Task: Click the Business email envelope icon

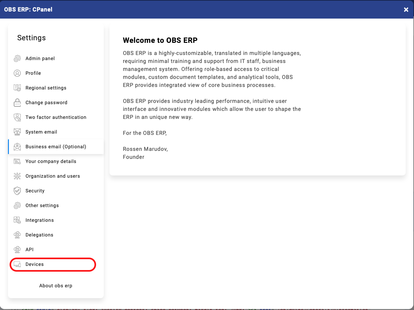Action: 17,147
